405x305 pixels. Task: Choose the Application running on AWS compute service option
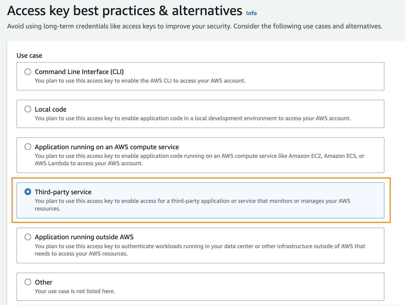pos(27,147)
